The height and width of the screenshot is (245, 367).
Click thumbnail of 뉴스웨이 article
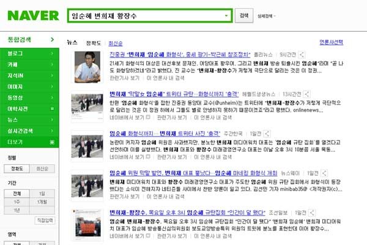click(x=87, y=186)
